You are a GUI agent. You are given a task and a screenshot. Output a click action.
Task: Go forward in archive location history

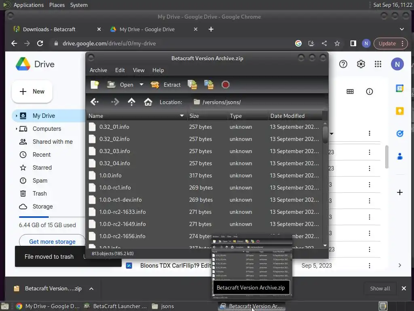tap(115, 102)
